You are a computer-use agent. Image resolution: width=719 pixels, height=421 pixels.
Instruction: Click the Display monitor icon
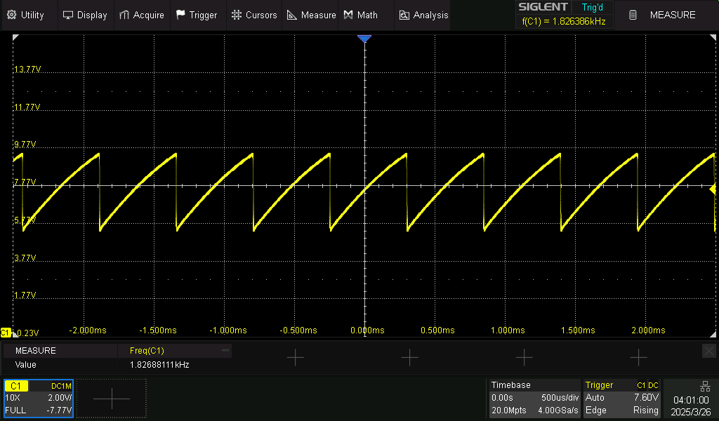(x=68, y=15)
